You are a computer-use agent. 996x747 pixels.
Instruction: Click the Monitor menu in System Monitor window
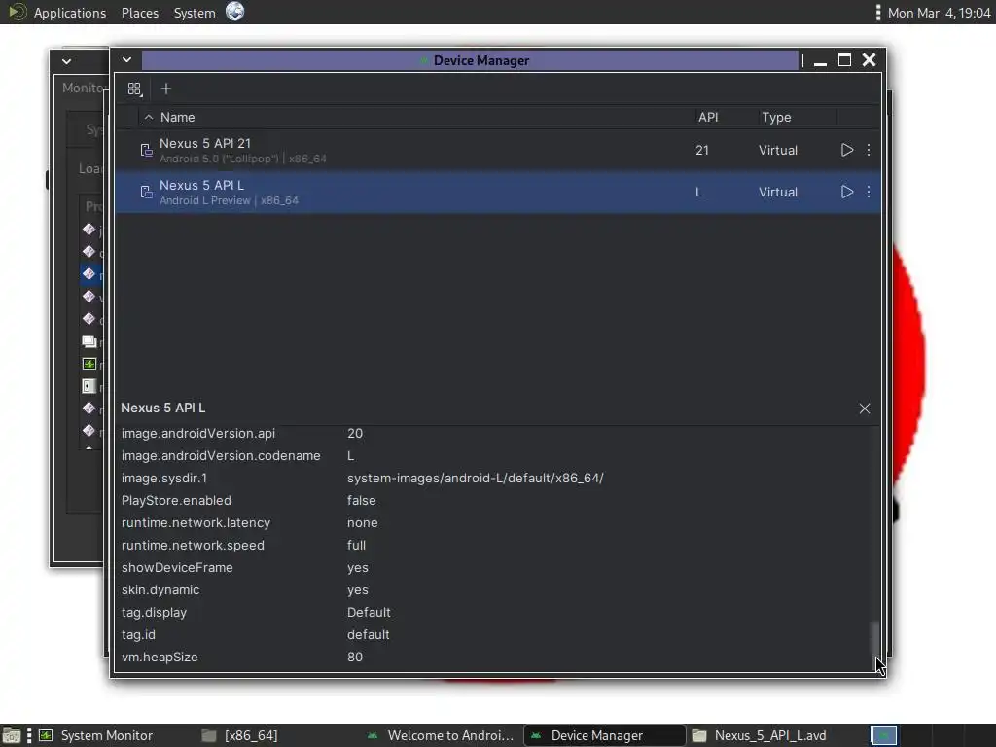click(83, 88)
